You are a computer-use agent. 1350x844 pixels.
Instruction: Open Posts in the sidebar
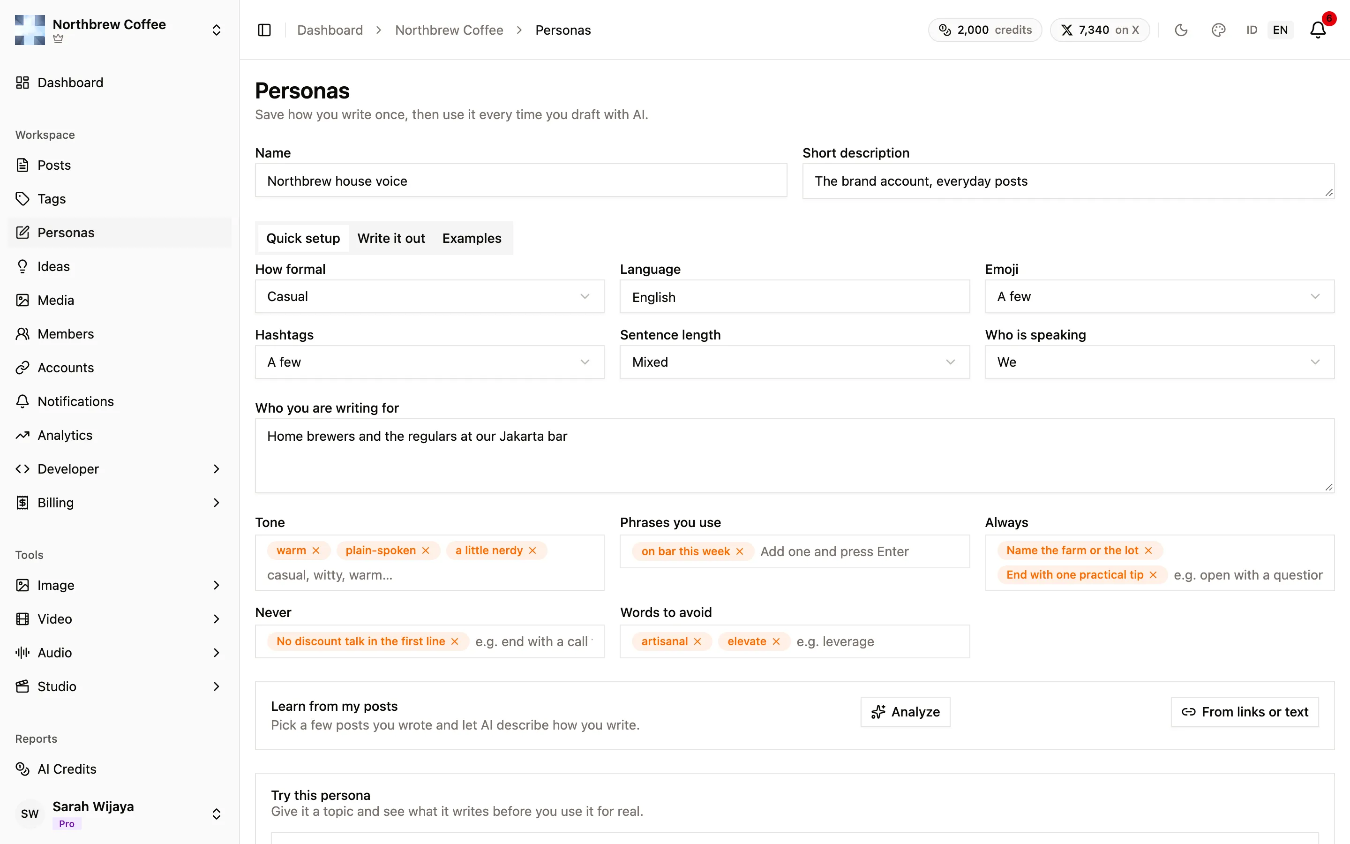pos(120,165)
